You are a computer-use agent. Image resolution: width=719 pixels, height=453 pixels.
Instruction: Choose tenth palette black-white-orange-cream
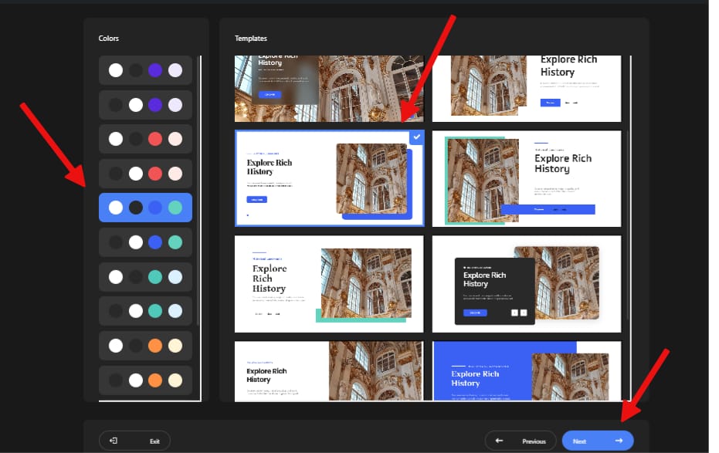coord(145,380)
